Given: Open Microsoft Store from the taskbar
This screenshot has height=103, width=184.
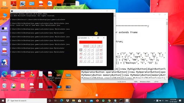Looking at the screenshot, I should (x=79, y=100).
